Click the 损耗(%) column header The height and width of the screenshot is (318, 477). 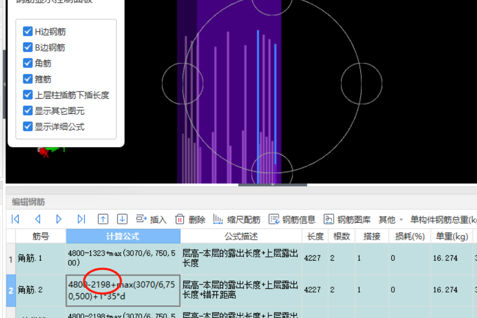(x=410, y=236)
